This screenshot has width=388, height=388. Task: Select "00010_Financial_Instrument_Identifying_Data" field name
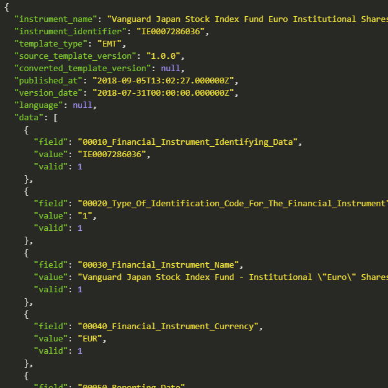point(188,142)
